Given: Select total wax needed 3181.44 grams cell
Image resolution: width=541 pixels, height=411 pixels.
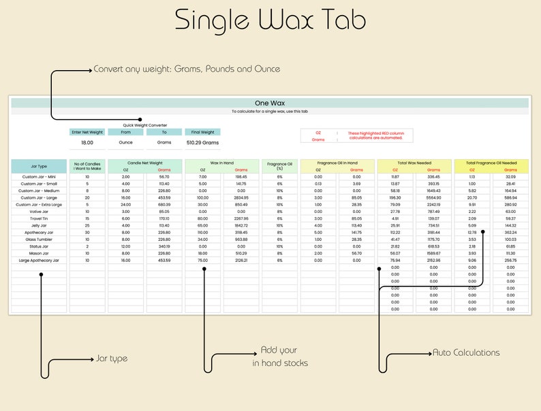Looking at the screenshot, I should (x=434, y=233).
